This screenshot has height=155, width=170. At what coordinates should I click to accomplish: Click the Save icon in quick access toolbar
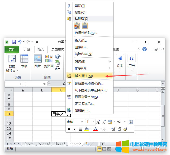tap(14, 42)
